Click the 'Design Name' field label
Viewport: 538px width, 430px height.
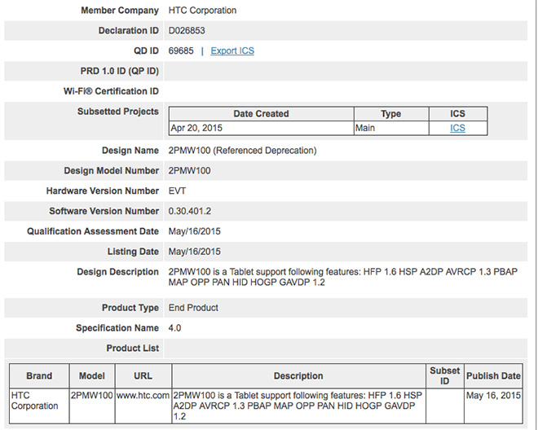point(130,151)
